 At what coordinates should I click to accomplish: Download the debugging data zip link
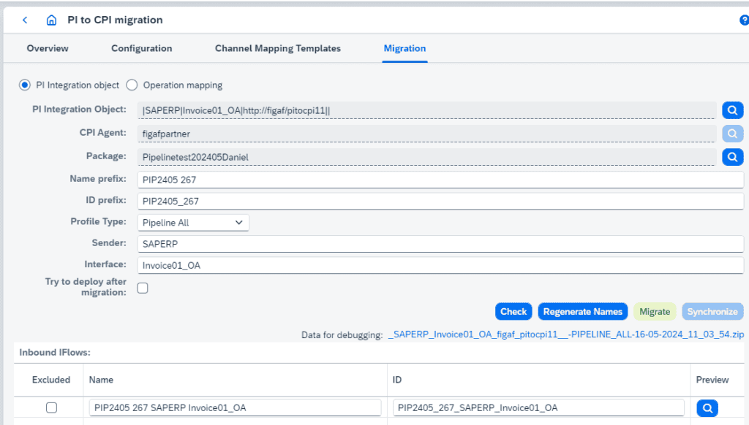click(566, 334)
